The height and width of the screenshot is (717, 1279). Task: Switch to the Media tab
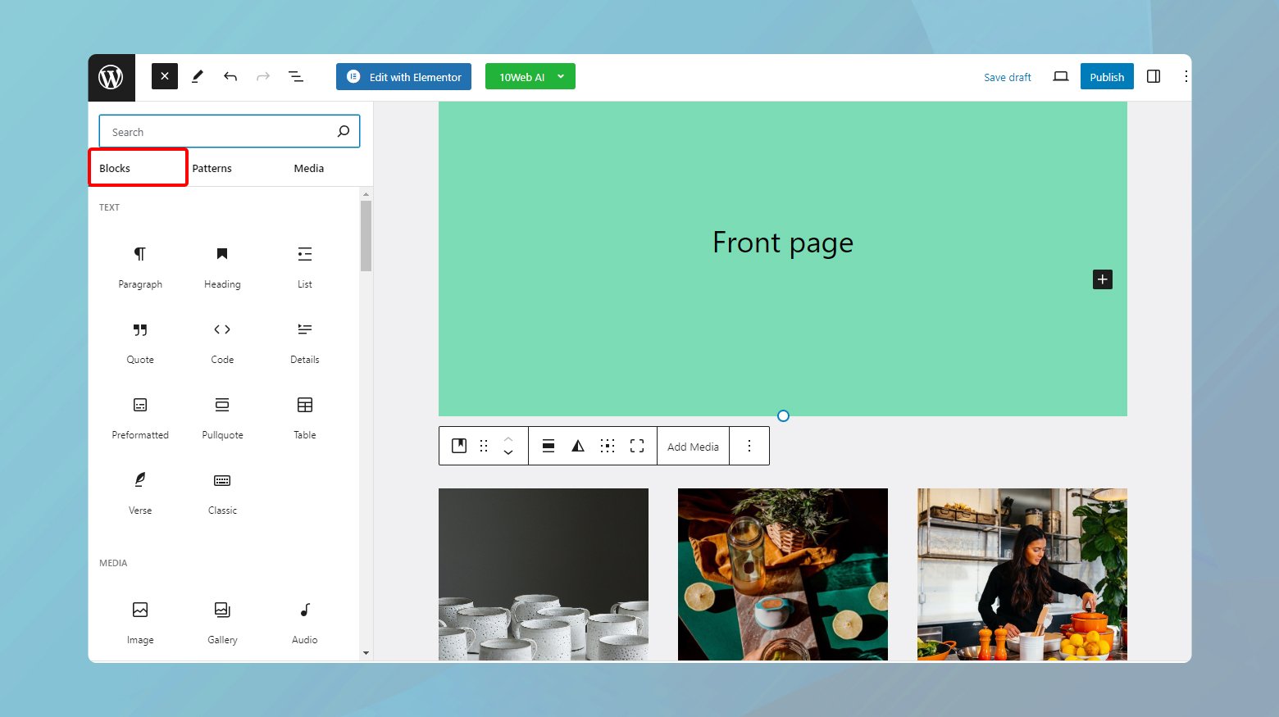(x=309, y=168)
